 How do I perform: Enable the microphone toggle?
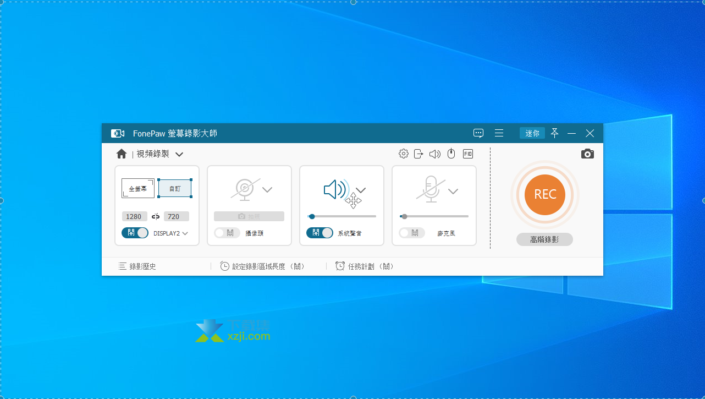(x=412, y=233)
